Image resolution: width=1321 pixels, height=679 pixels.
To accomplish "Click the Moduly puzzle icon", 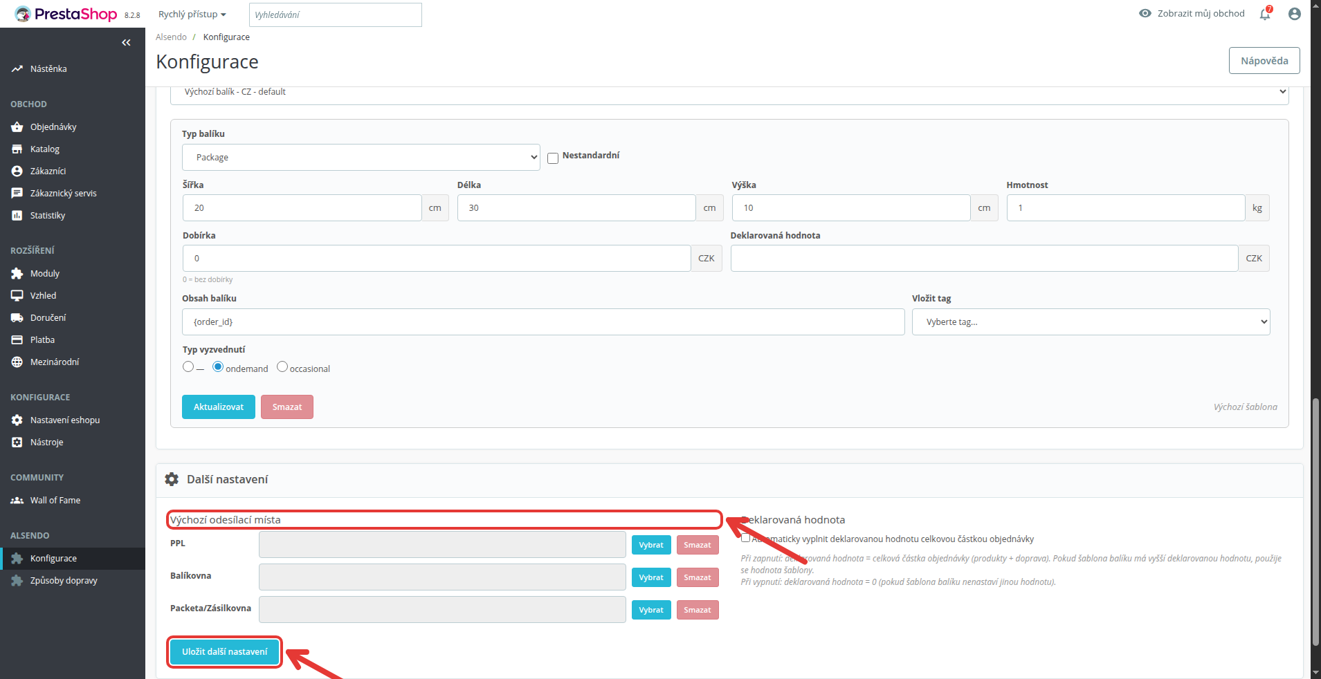I will coord(17,274).
